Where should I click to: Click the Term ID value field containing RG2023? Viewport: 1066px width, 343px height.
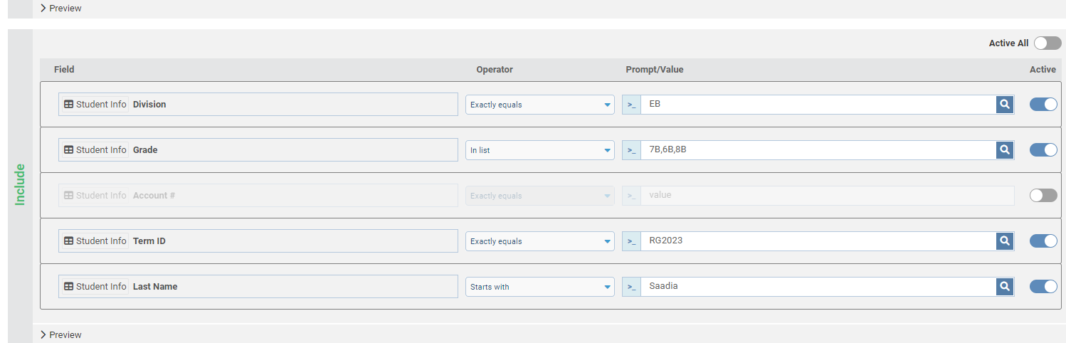point(818,241)
